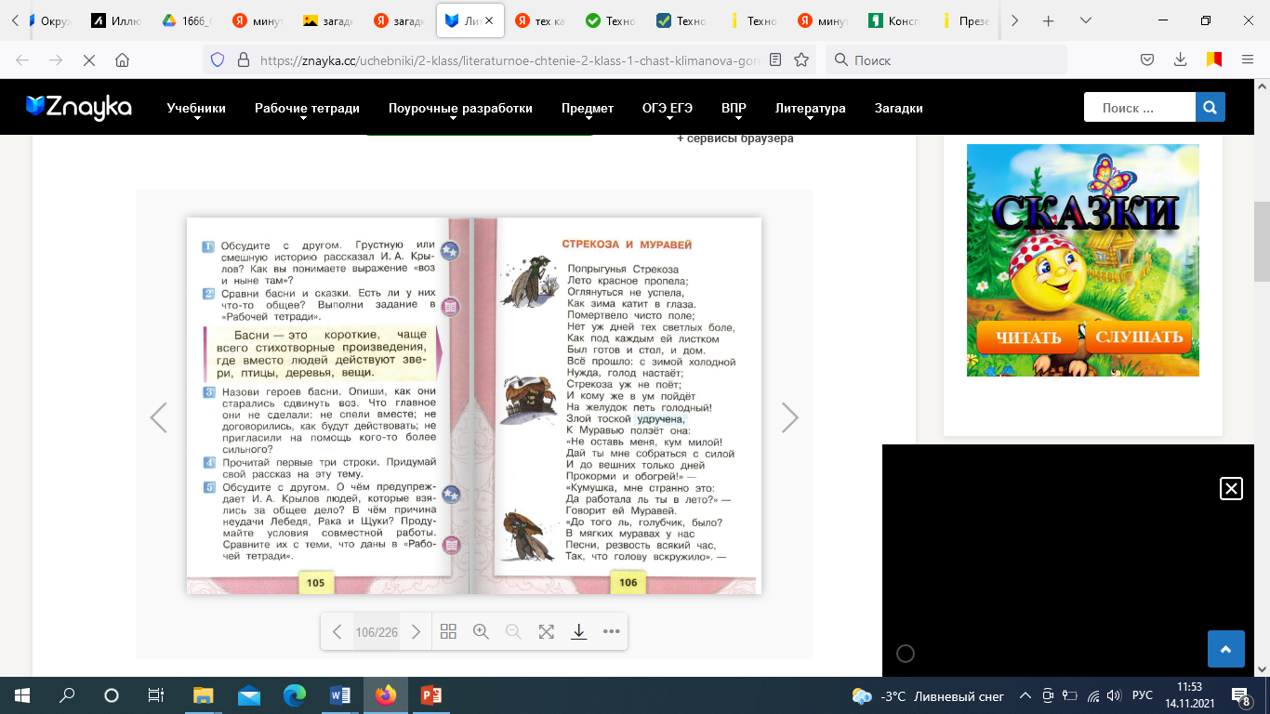Click the СЛУШАТЬ button in Сказки banner

tap(1139, 337)
